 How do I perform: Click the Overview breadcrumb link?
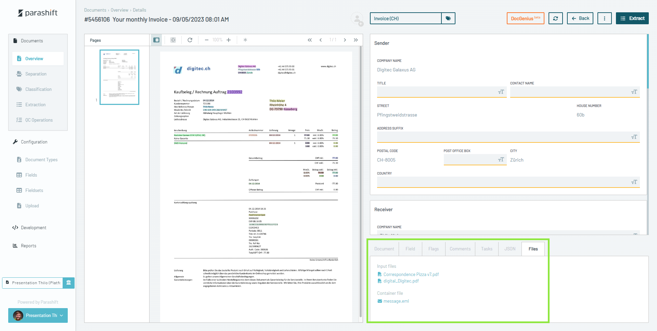tap(119, 10)
